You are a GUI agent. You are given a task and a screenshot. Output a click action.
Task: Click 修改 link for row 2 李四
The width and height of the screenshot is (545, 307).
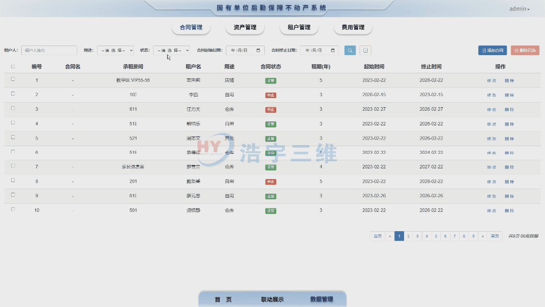tap(491, 95)
